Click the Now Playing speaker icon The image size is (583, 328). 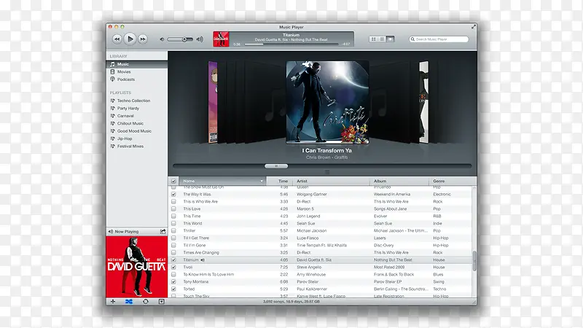pos(111,231)
